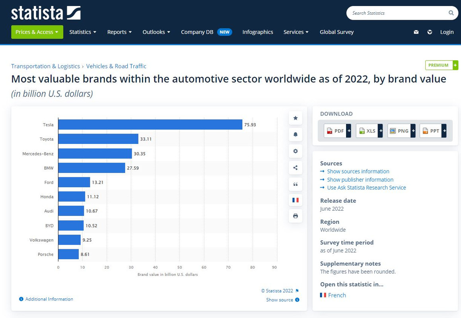Click the Show source link text

[280, 300]
